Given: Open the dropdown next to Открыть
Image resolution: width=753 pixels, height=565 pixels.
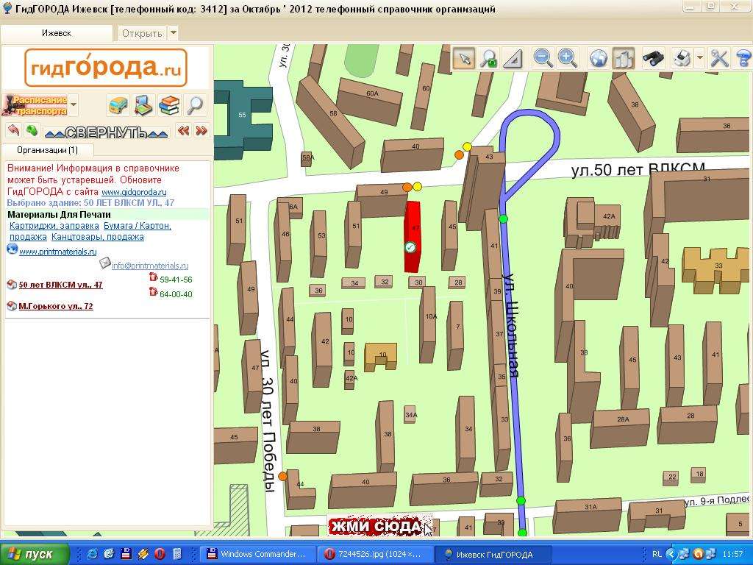Looking at the screenshot, I should 173,33.
